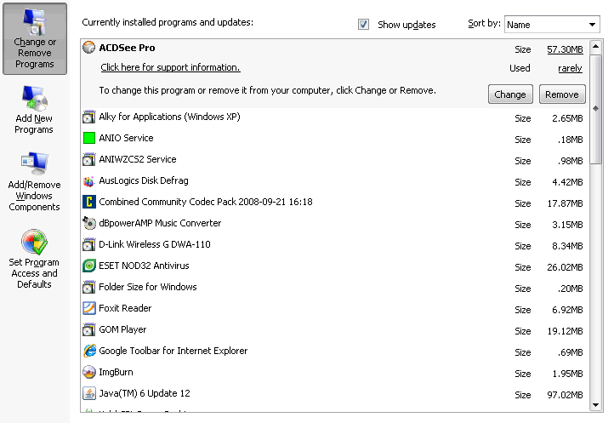Click the Google Toolbar Internet Explorer icon

(x=89, y=351)
